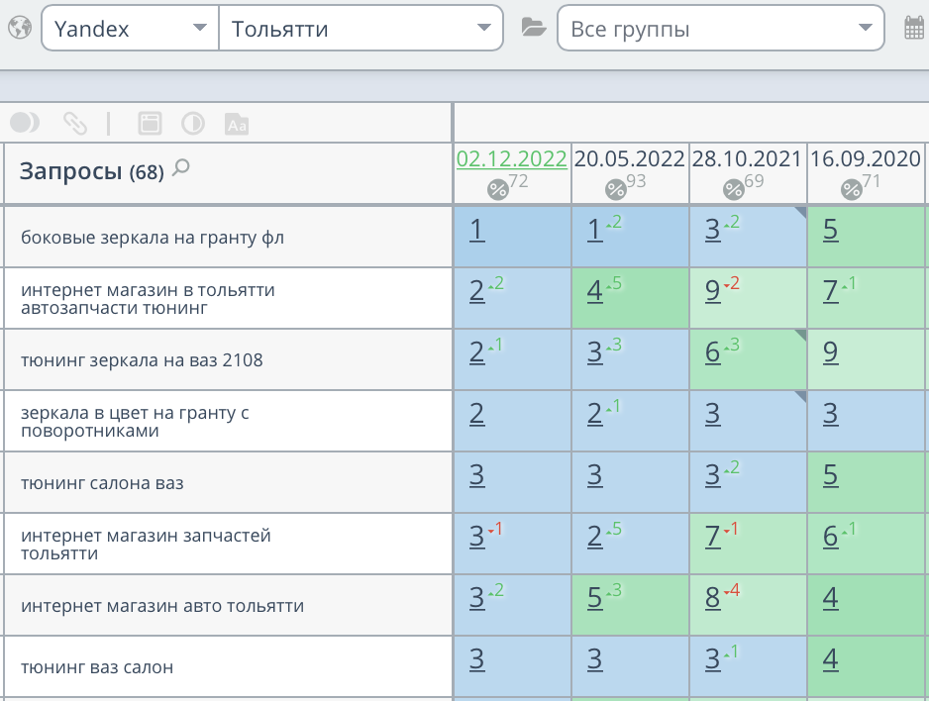The height and width of the screenshot is (701, 929).
Task: Open position 4 for тюнинг ваз салон on 16.09.2020
Action: (831, 659)
